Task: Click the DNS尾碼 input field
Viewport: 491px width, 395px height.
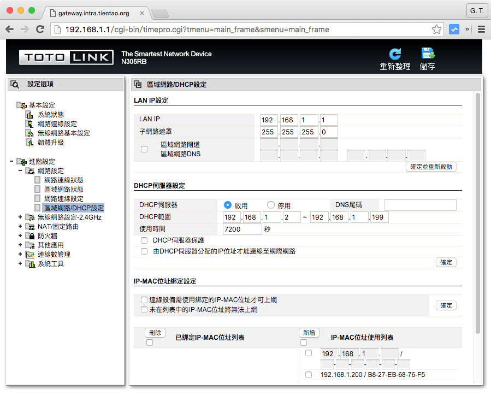Action: [x=420, y=205]
